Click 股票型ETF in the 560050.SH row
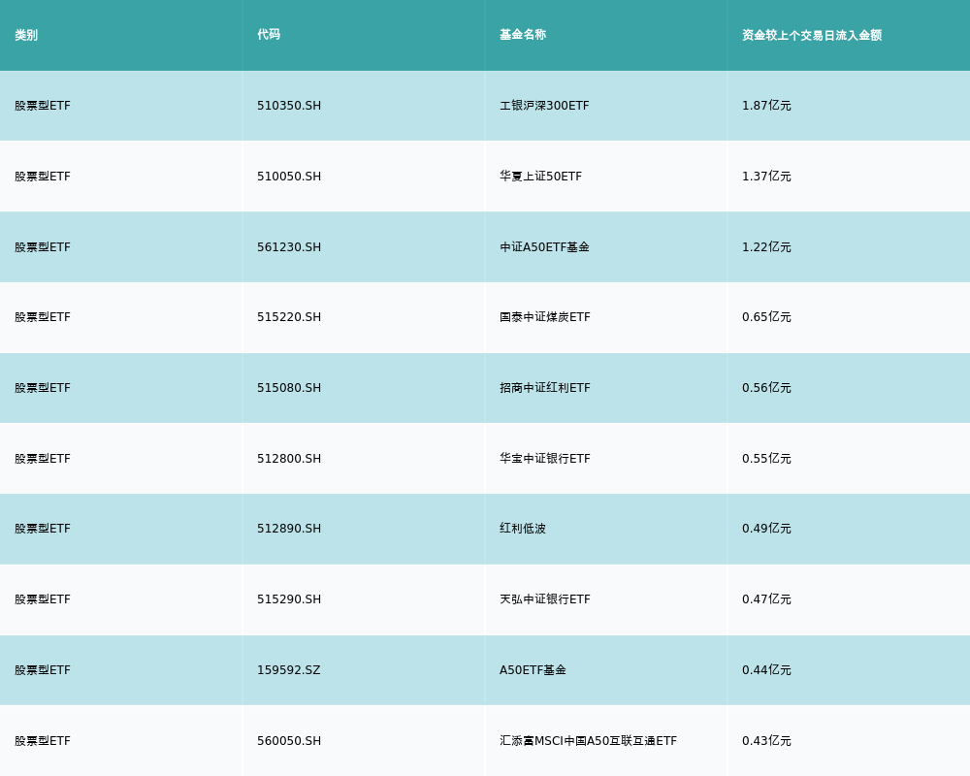The height and width of the screenshot is (776, 970). click(43, 741)
